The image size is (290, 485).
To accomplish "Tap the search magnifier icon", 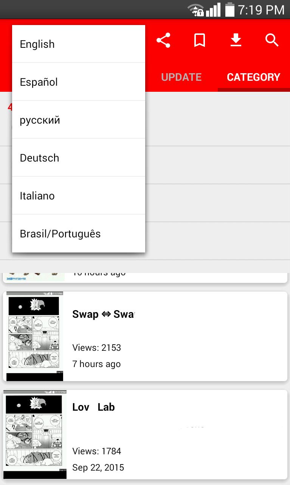I will pyautogui.click(x=272, y=40).
